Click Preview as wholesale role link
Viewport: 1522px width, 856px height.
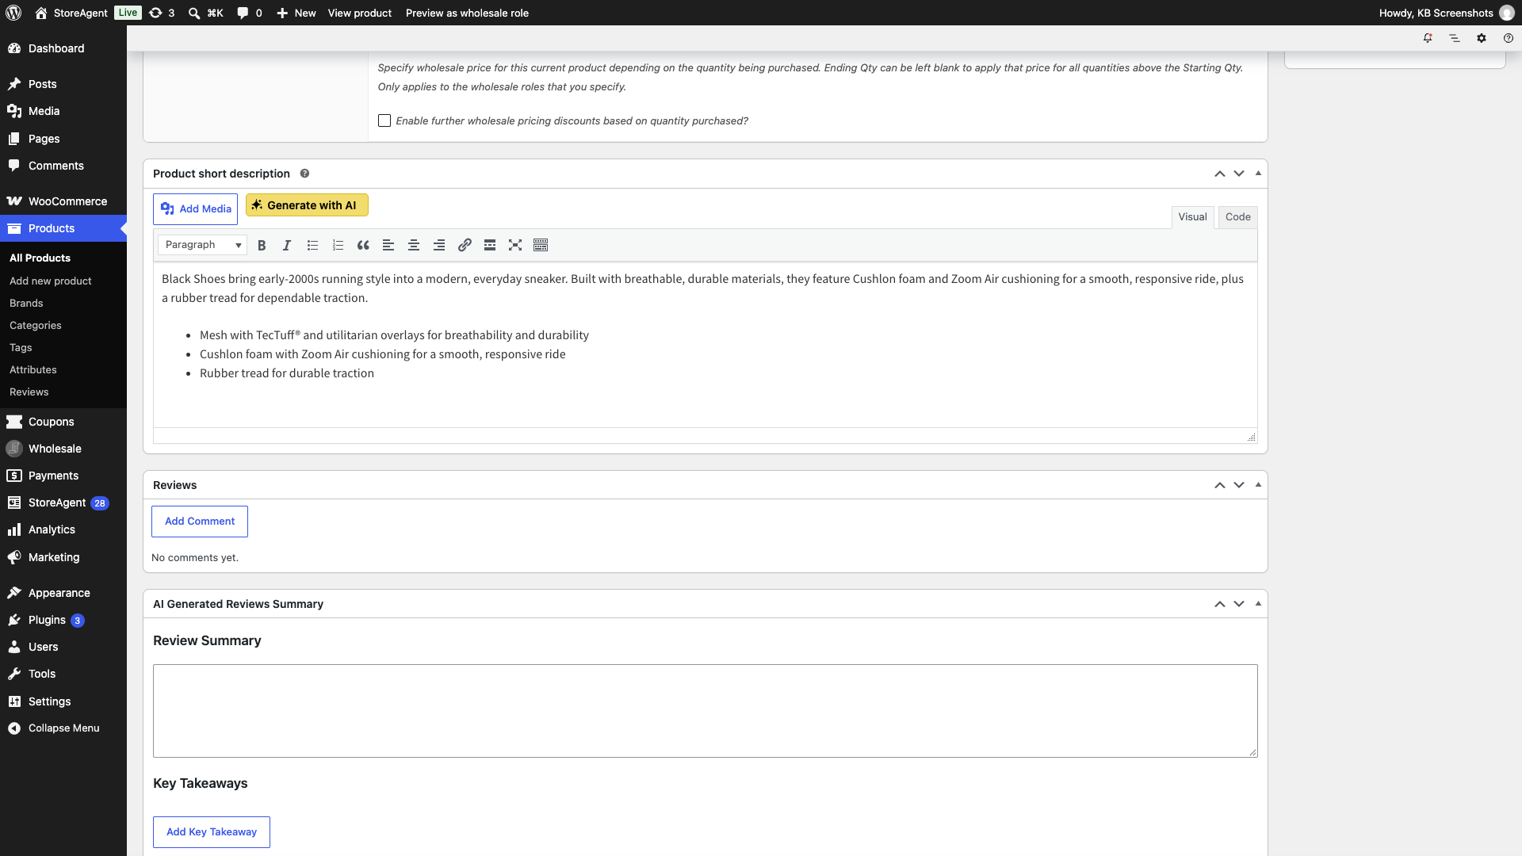pos(467,13)
